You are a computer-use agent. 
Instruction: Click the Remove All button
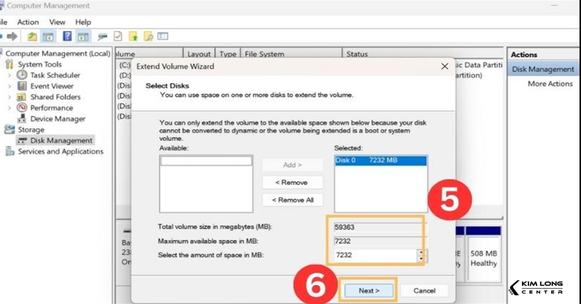coord(292,200)
